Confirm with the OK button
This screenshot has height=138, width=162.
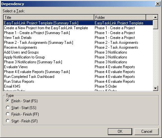click(x=120, y=132)
